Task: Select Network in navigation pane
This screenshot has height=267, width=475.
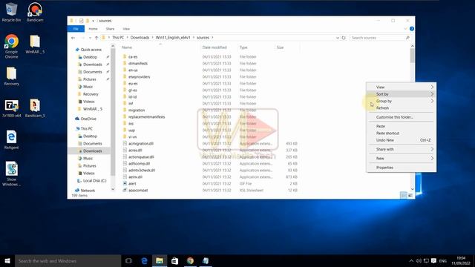Action: coord(88,191)
